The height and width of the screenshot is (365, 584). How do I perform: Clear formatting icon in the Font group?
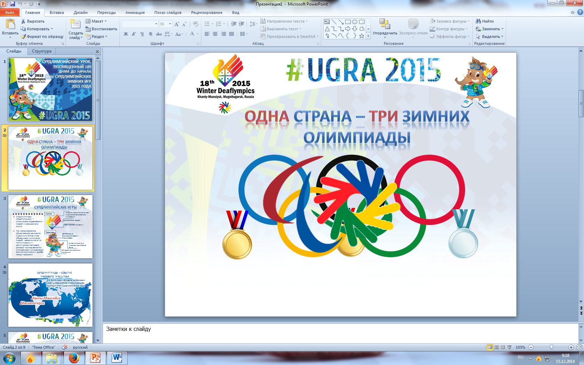196,24
